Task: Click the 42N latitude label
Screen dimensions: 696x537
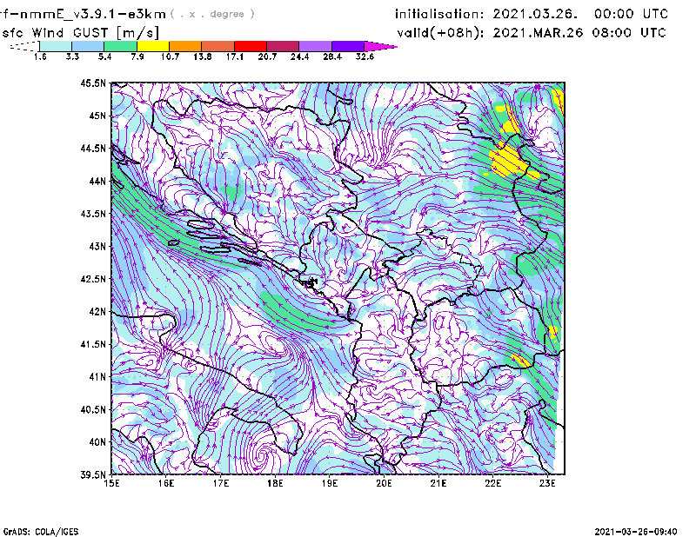Action: point(98,312)
